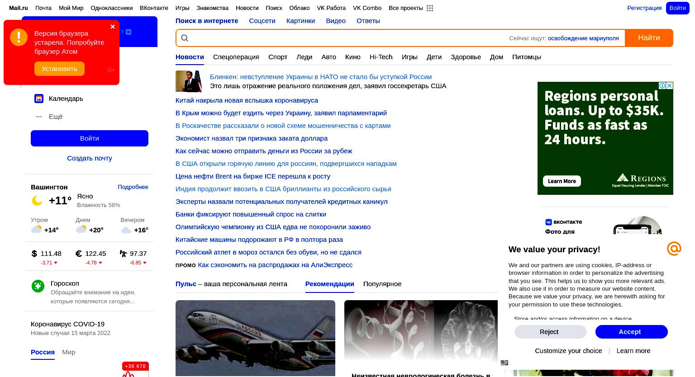Viewport: 695px width, 377px height.
Task: Open the Питомцы news tab
Action: [x=527, y=57]
